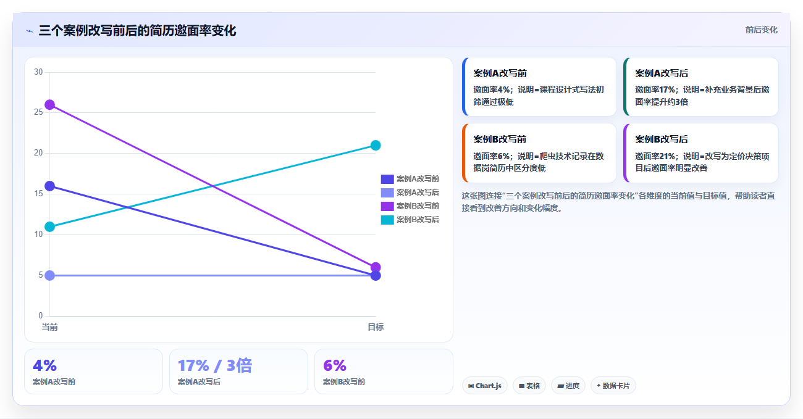Click the 前后变化 label in header
Viewport: 803px width, 419px height.
click(x=761, y=30)
